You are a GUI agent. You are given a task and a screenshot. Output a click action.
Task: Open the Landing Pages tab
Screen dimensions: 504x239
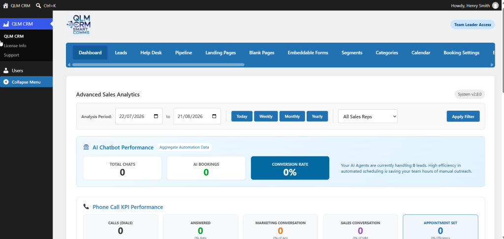[x=220, y=53]
